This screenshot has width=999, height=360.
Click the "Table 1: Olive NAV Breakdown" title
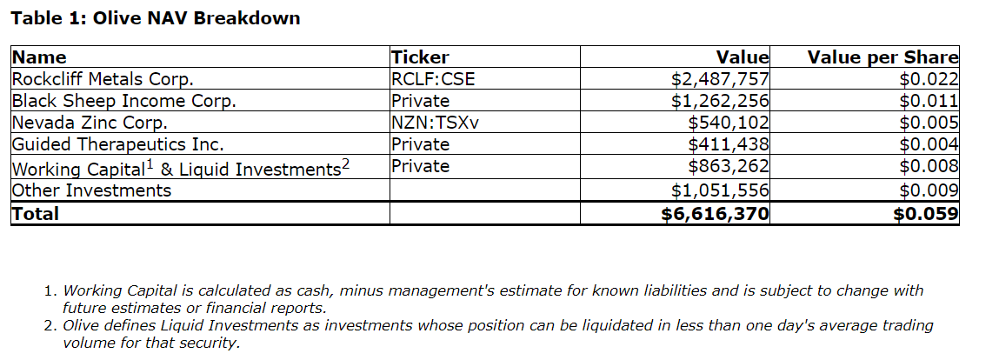coord(155,18)
